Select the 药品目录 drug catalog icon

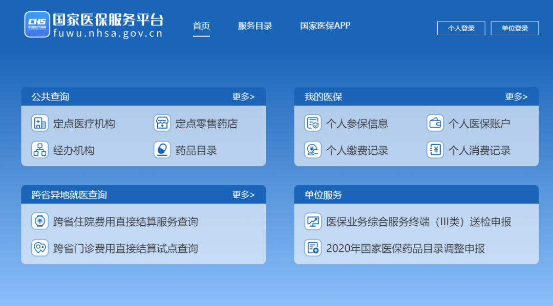[x=162, y=150]
